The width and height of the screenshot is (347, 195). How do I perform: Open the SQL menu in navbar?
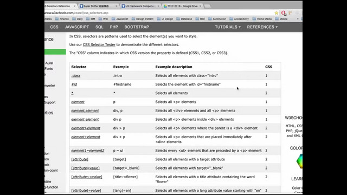click(99, 27)
